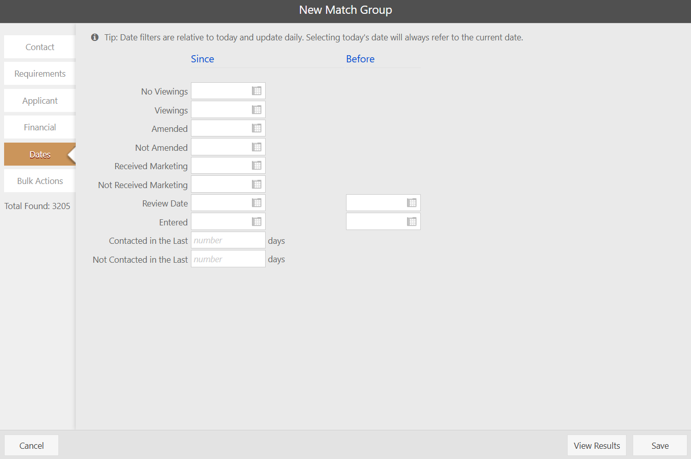Focus the Not Amended date field
Screen dimensions: 691x459
[228, 147]
